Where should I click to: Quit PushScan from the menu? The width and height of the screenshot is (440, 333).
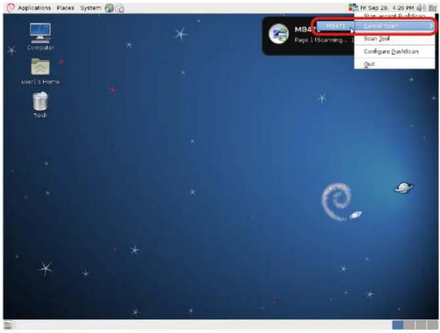pos(395,64)
